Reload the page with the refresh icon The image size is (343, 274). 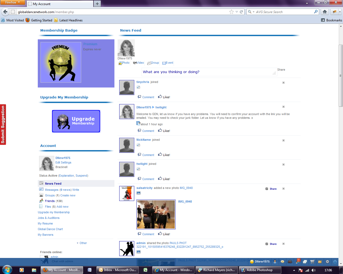241,12
